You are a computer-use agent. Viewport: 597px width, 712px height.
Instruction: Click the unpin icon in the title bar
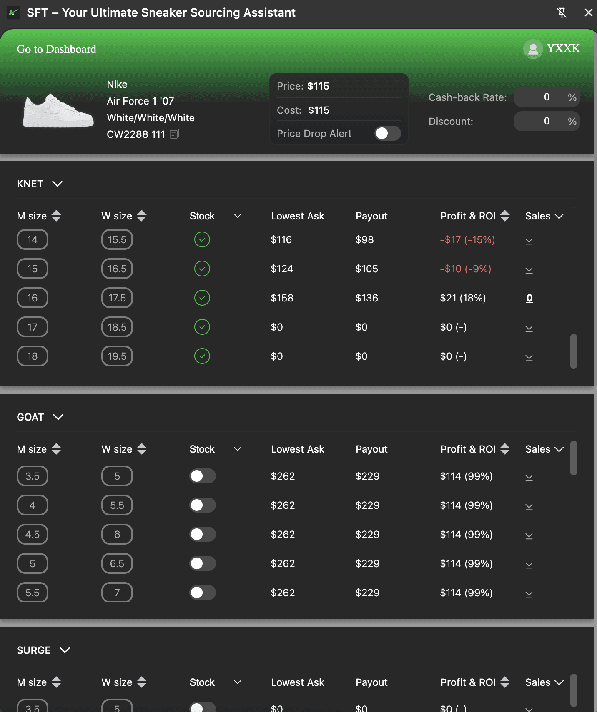pos(562,12)
